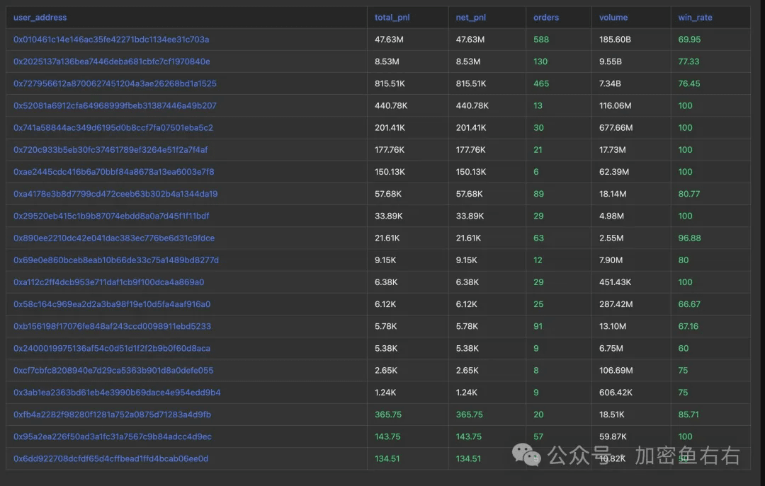Sort by the user_address column header
The width and height of the screenshot is (765, 486).
[40, 18]
